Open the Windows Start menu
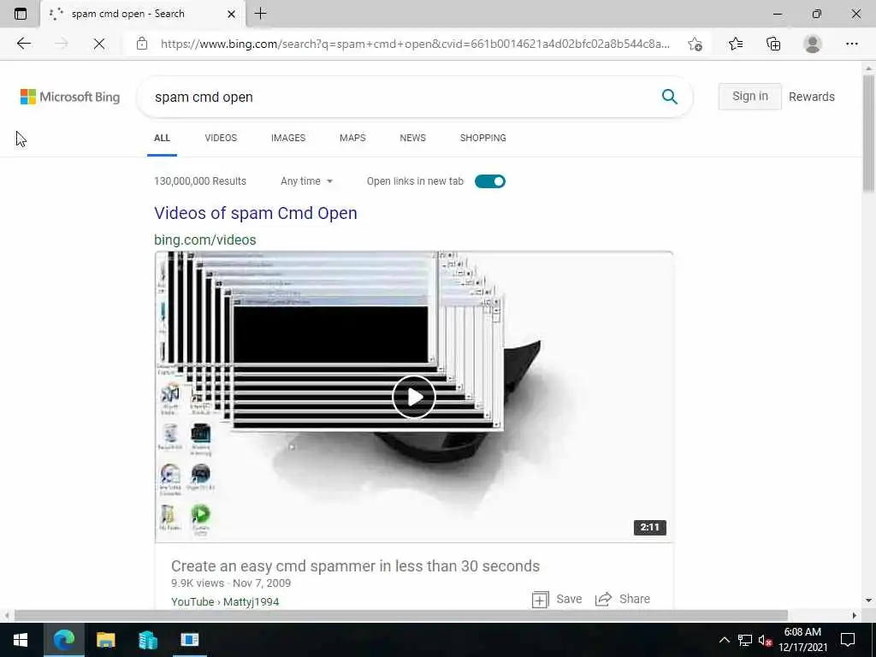The image size is (876, 657). [21, 640]
